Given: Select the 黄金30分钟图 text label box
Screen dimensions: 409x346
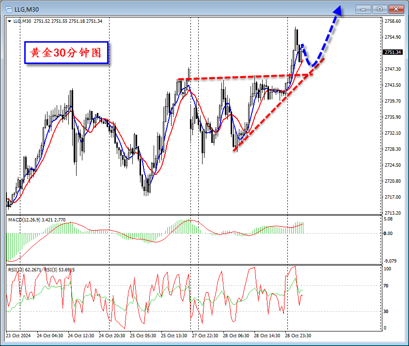Looking at the screenshot, I should click(x=66, y=52).
